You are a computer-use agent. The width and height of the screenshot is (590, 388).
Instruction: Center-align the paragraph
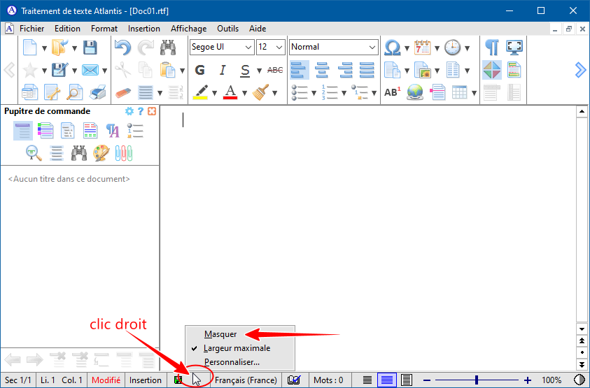coord(322,70)
